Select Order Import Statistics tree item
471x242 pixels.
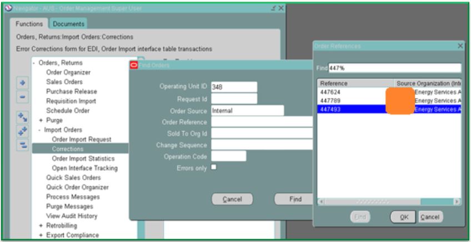point(83,159)
